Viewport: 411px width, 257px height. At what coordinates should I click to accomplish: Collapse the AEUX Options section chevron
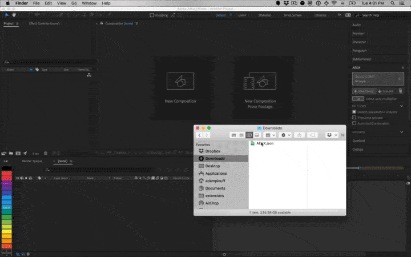[x=401, y=106]
